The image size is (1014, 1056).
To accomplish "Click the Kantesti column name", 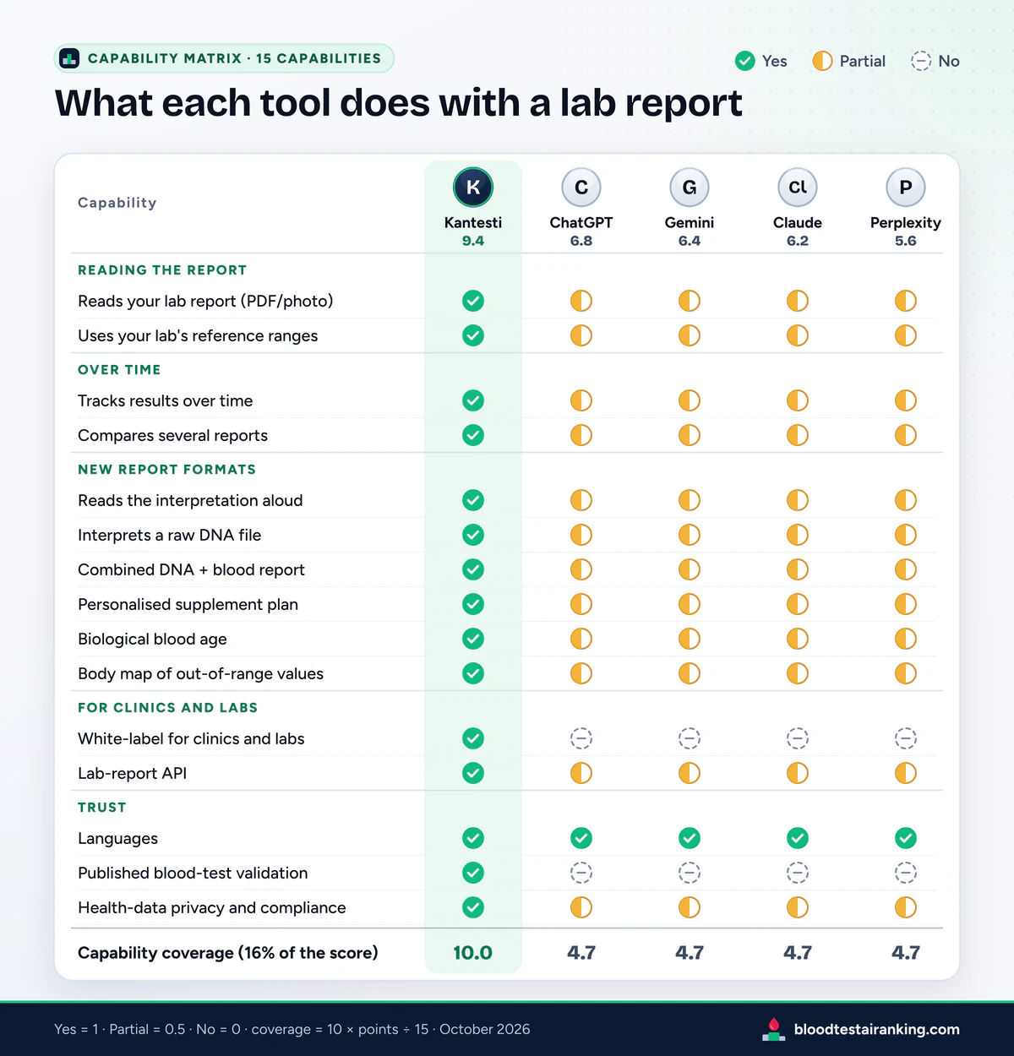I will coord(473,222).
